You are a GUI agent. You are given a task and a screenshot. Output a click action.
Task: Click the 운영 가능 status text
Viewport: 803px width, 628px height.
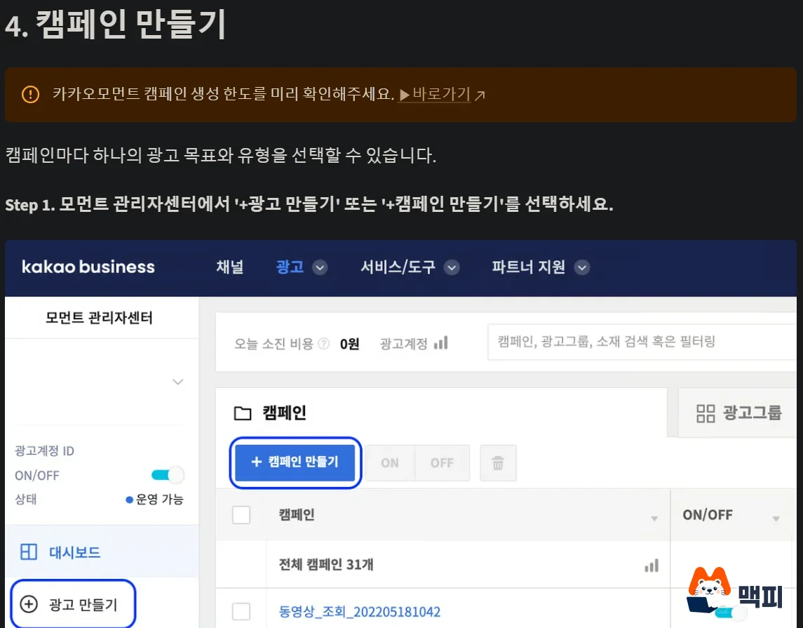159,500
